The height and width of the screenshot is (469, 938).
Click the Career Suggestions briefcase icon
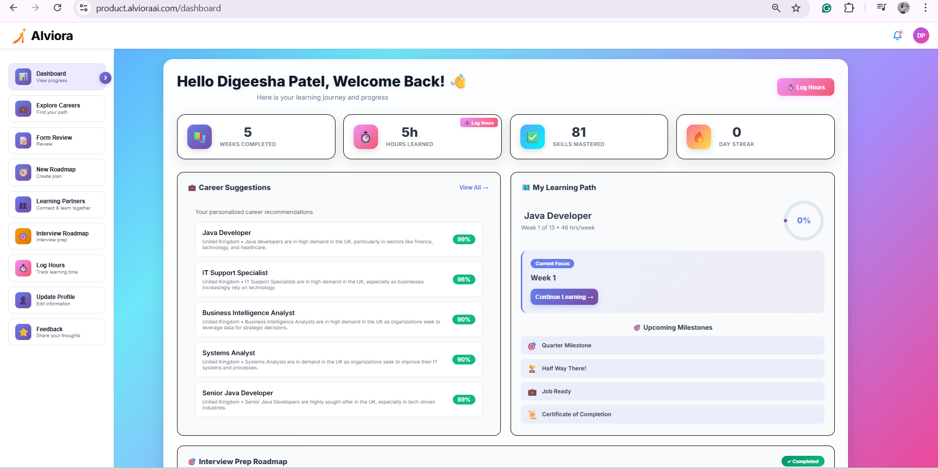(192, 188)
